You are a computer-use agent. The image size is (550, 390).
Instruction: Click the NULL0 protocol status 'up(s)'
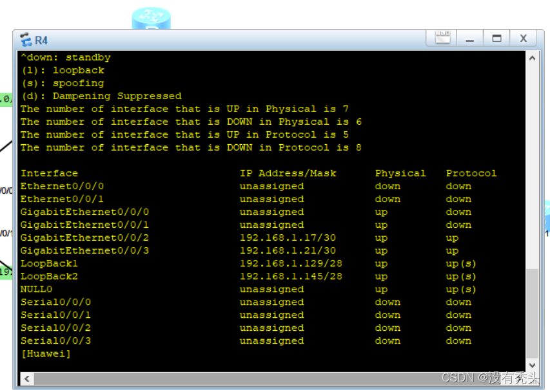(461, 290)
